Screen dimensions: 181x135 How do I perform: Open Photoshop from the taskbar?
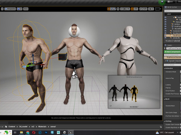click(x=46, y=132)
